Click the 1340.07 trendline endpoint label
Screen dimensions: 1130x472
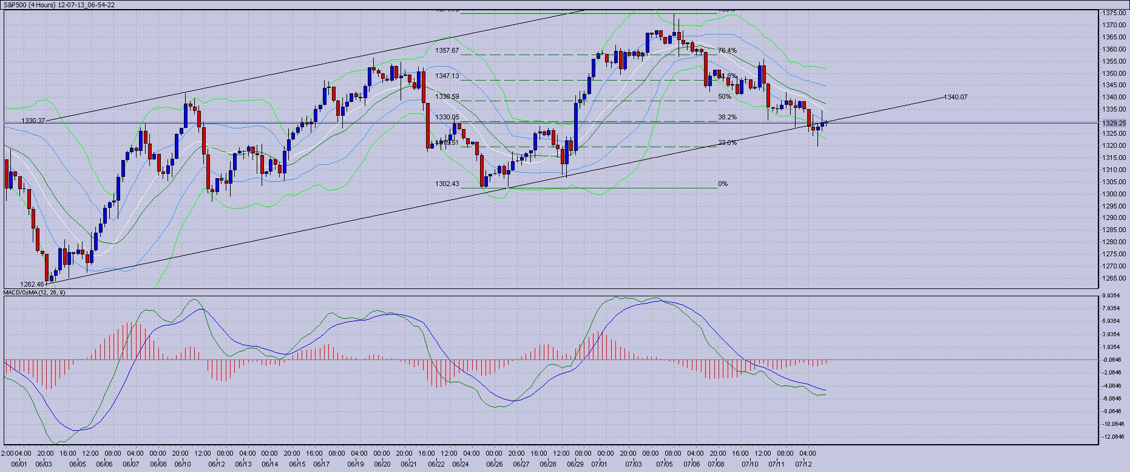pyautogui.click(x=955, y=98)
